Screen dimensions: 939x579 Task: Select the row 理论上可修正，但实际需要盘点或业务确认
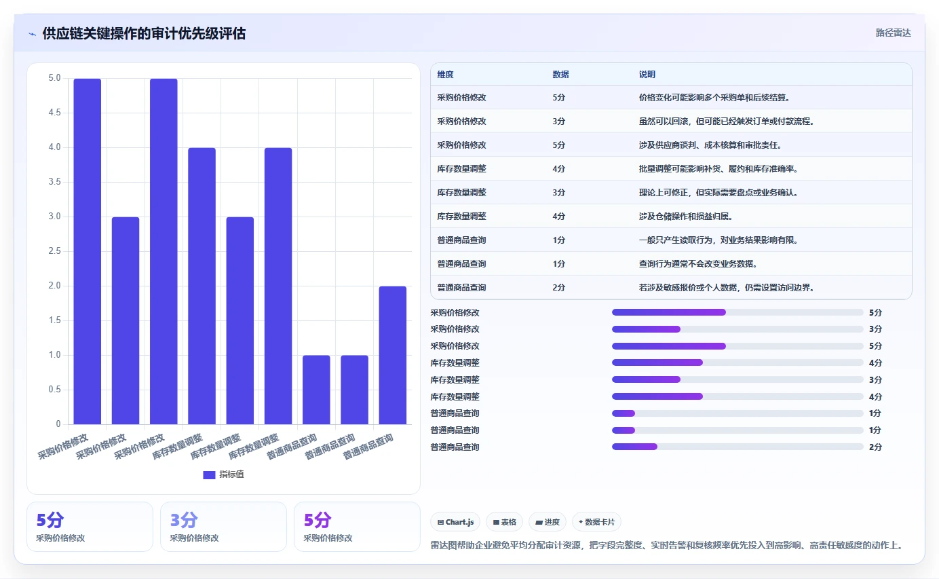tap(671, 193)
